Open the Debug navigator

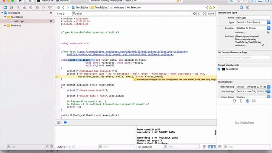tap(37, 8)
